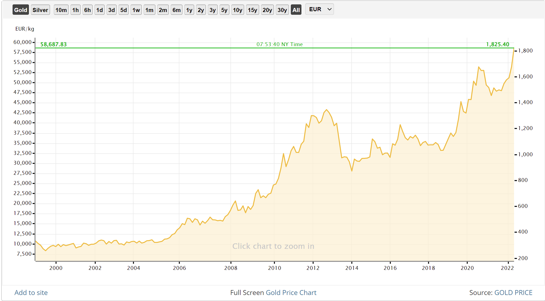Select the Gold metal toggle button
545x301 pixels.
click(20, 10)
